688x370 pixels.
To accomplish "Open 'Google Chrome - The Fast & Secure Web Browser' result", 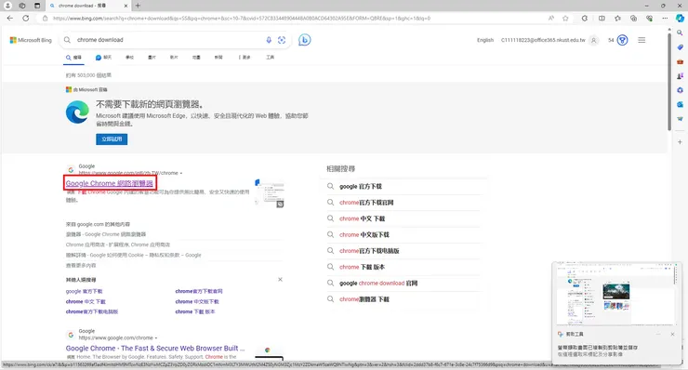I will click(x=155, y=348).
